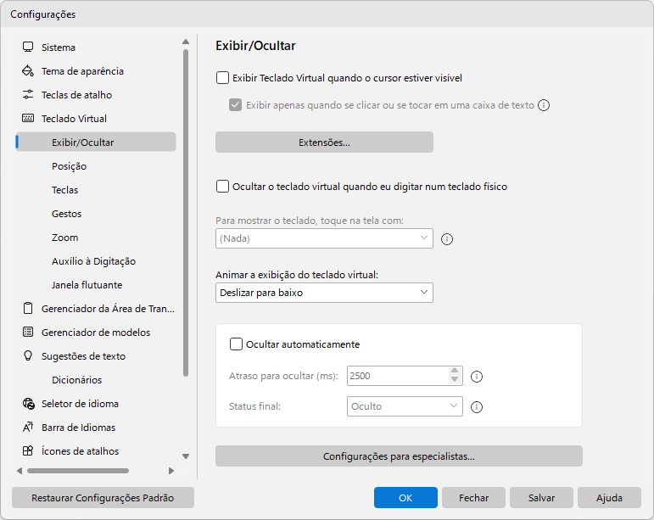Image resolution: width=654 pixels, height=520 pixels.
Task: Open the Status final Oculto dropdown
Action: [405, 406]
